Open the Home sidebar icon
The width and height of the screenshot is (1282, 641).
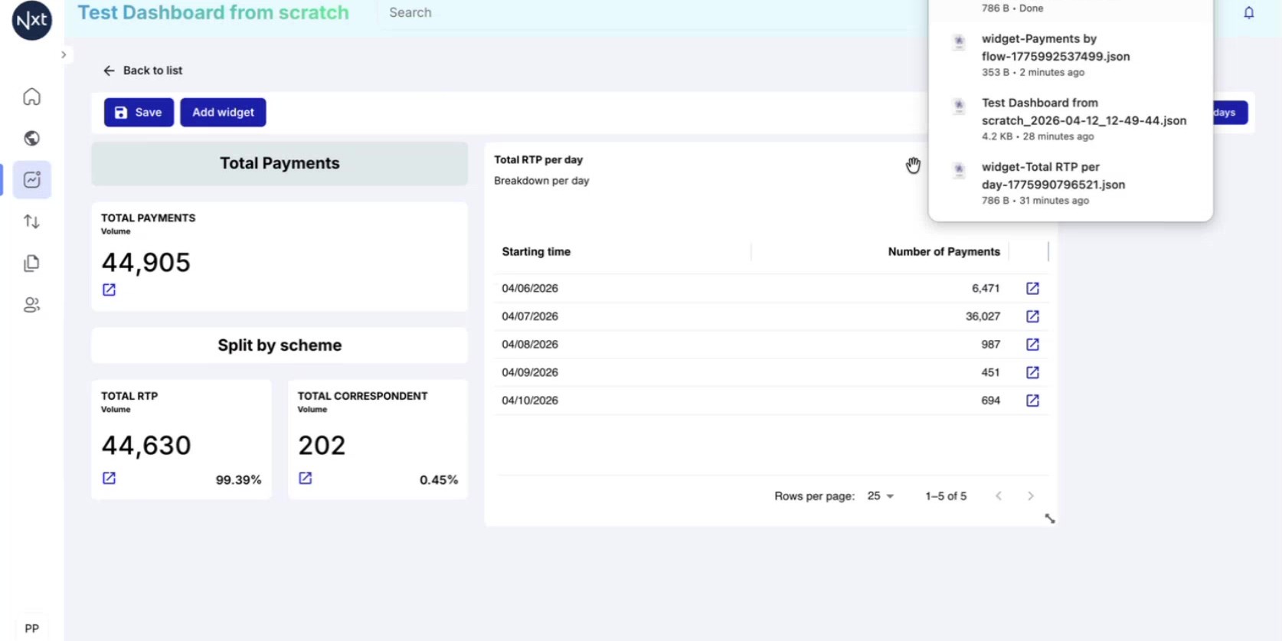pyautogui.click(x=31, y=96)
